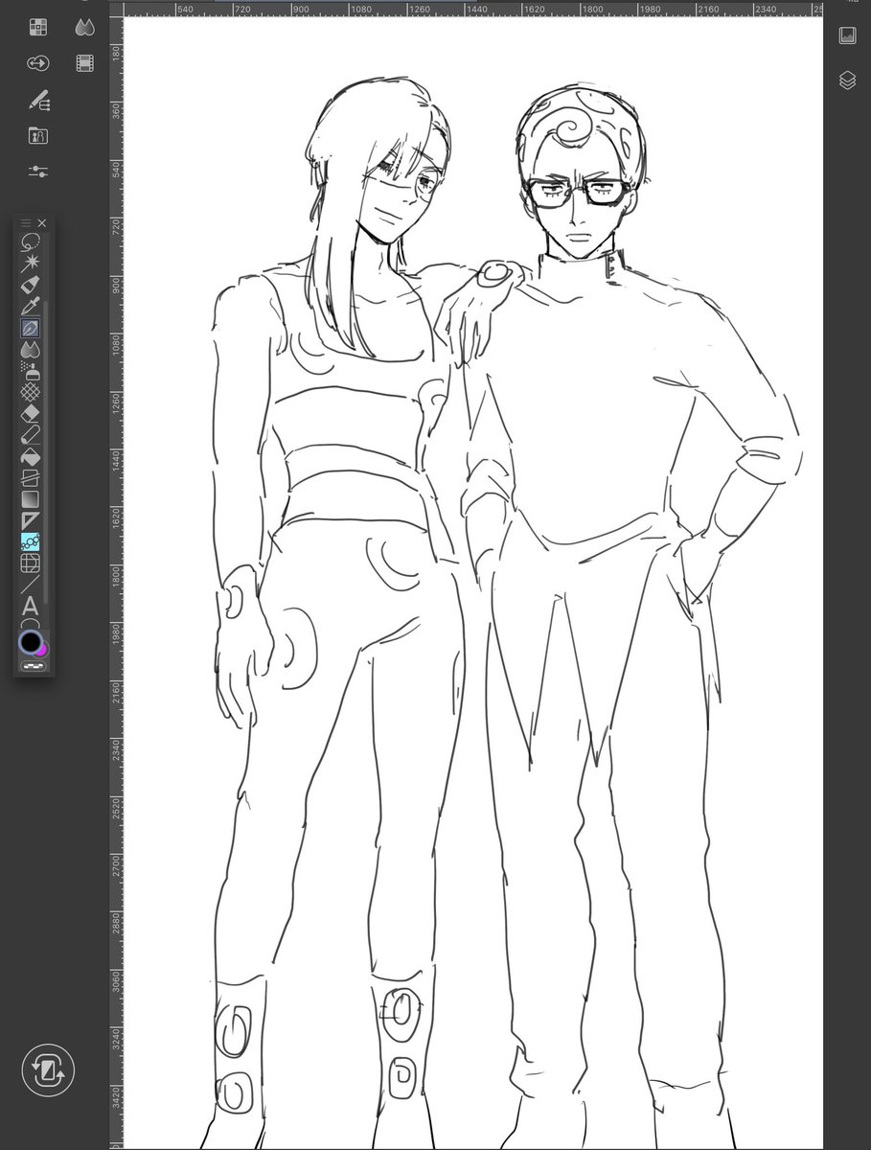Select the Eraser tool
This screenshot has height=1150, width=871.
(30, 413)
